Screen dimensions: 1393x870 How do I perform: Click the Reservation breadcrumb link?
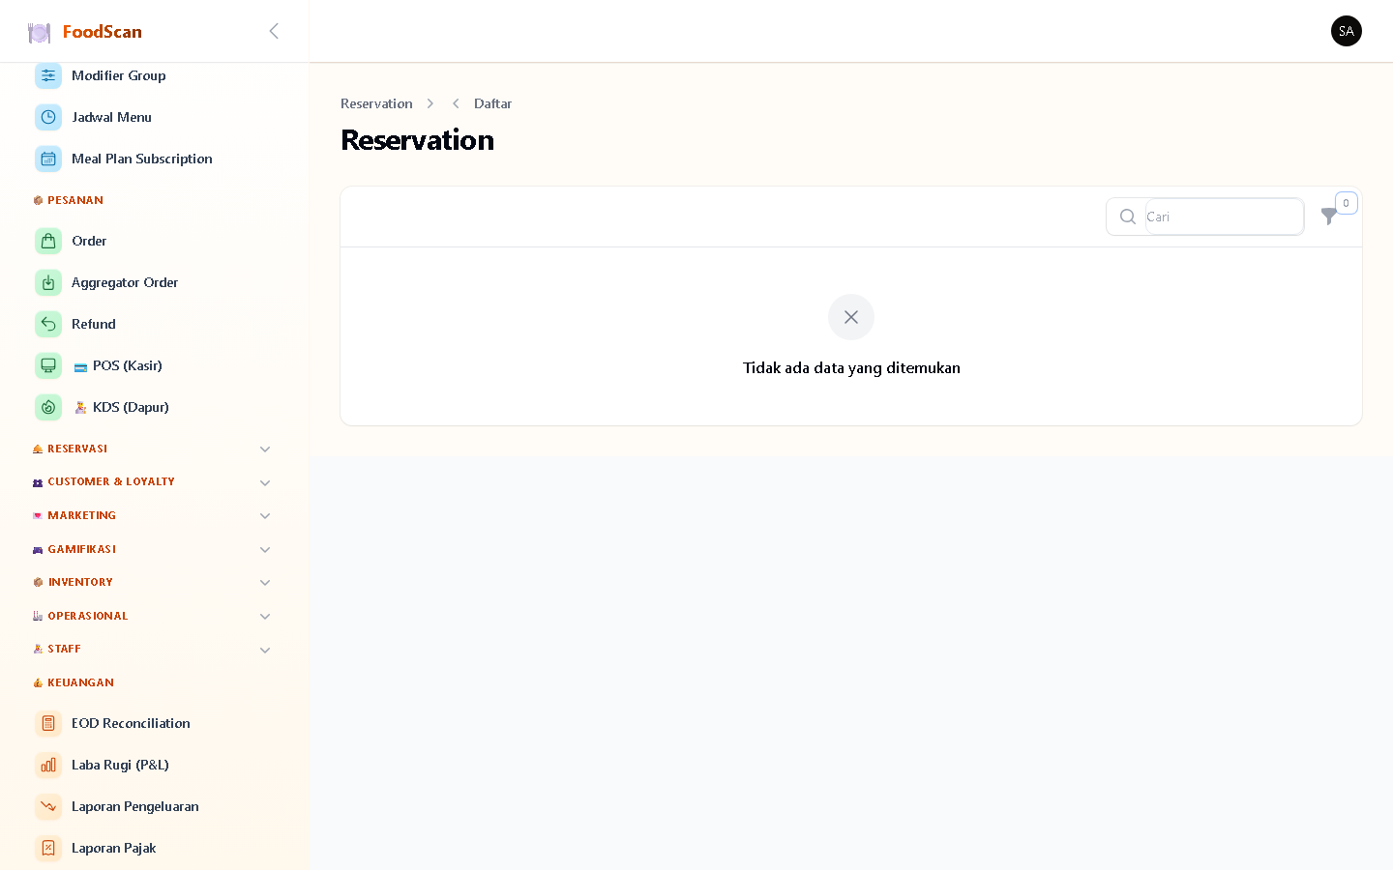376,103
